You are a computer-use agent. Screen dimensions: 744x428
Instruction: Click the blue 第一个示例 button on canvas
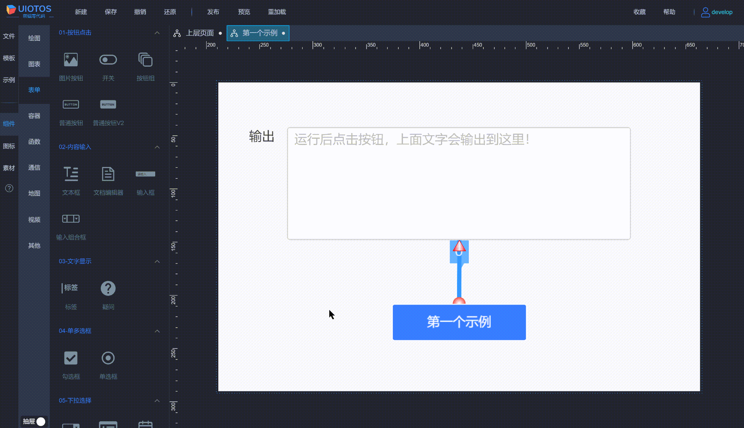tap(459, 322)
